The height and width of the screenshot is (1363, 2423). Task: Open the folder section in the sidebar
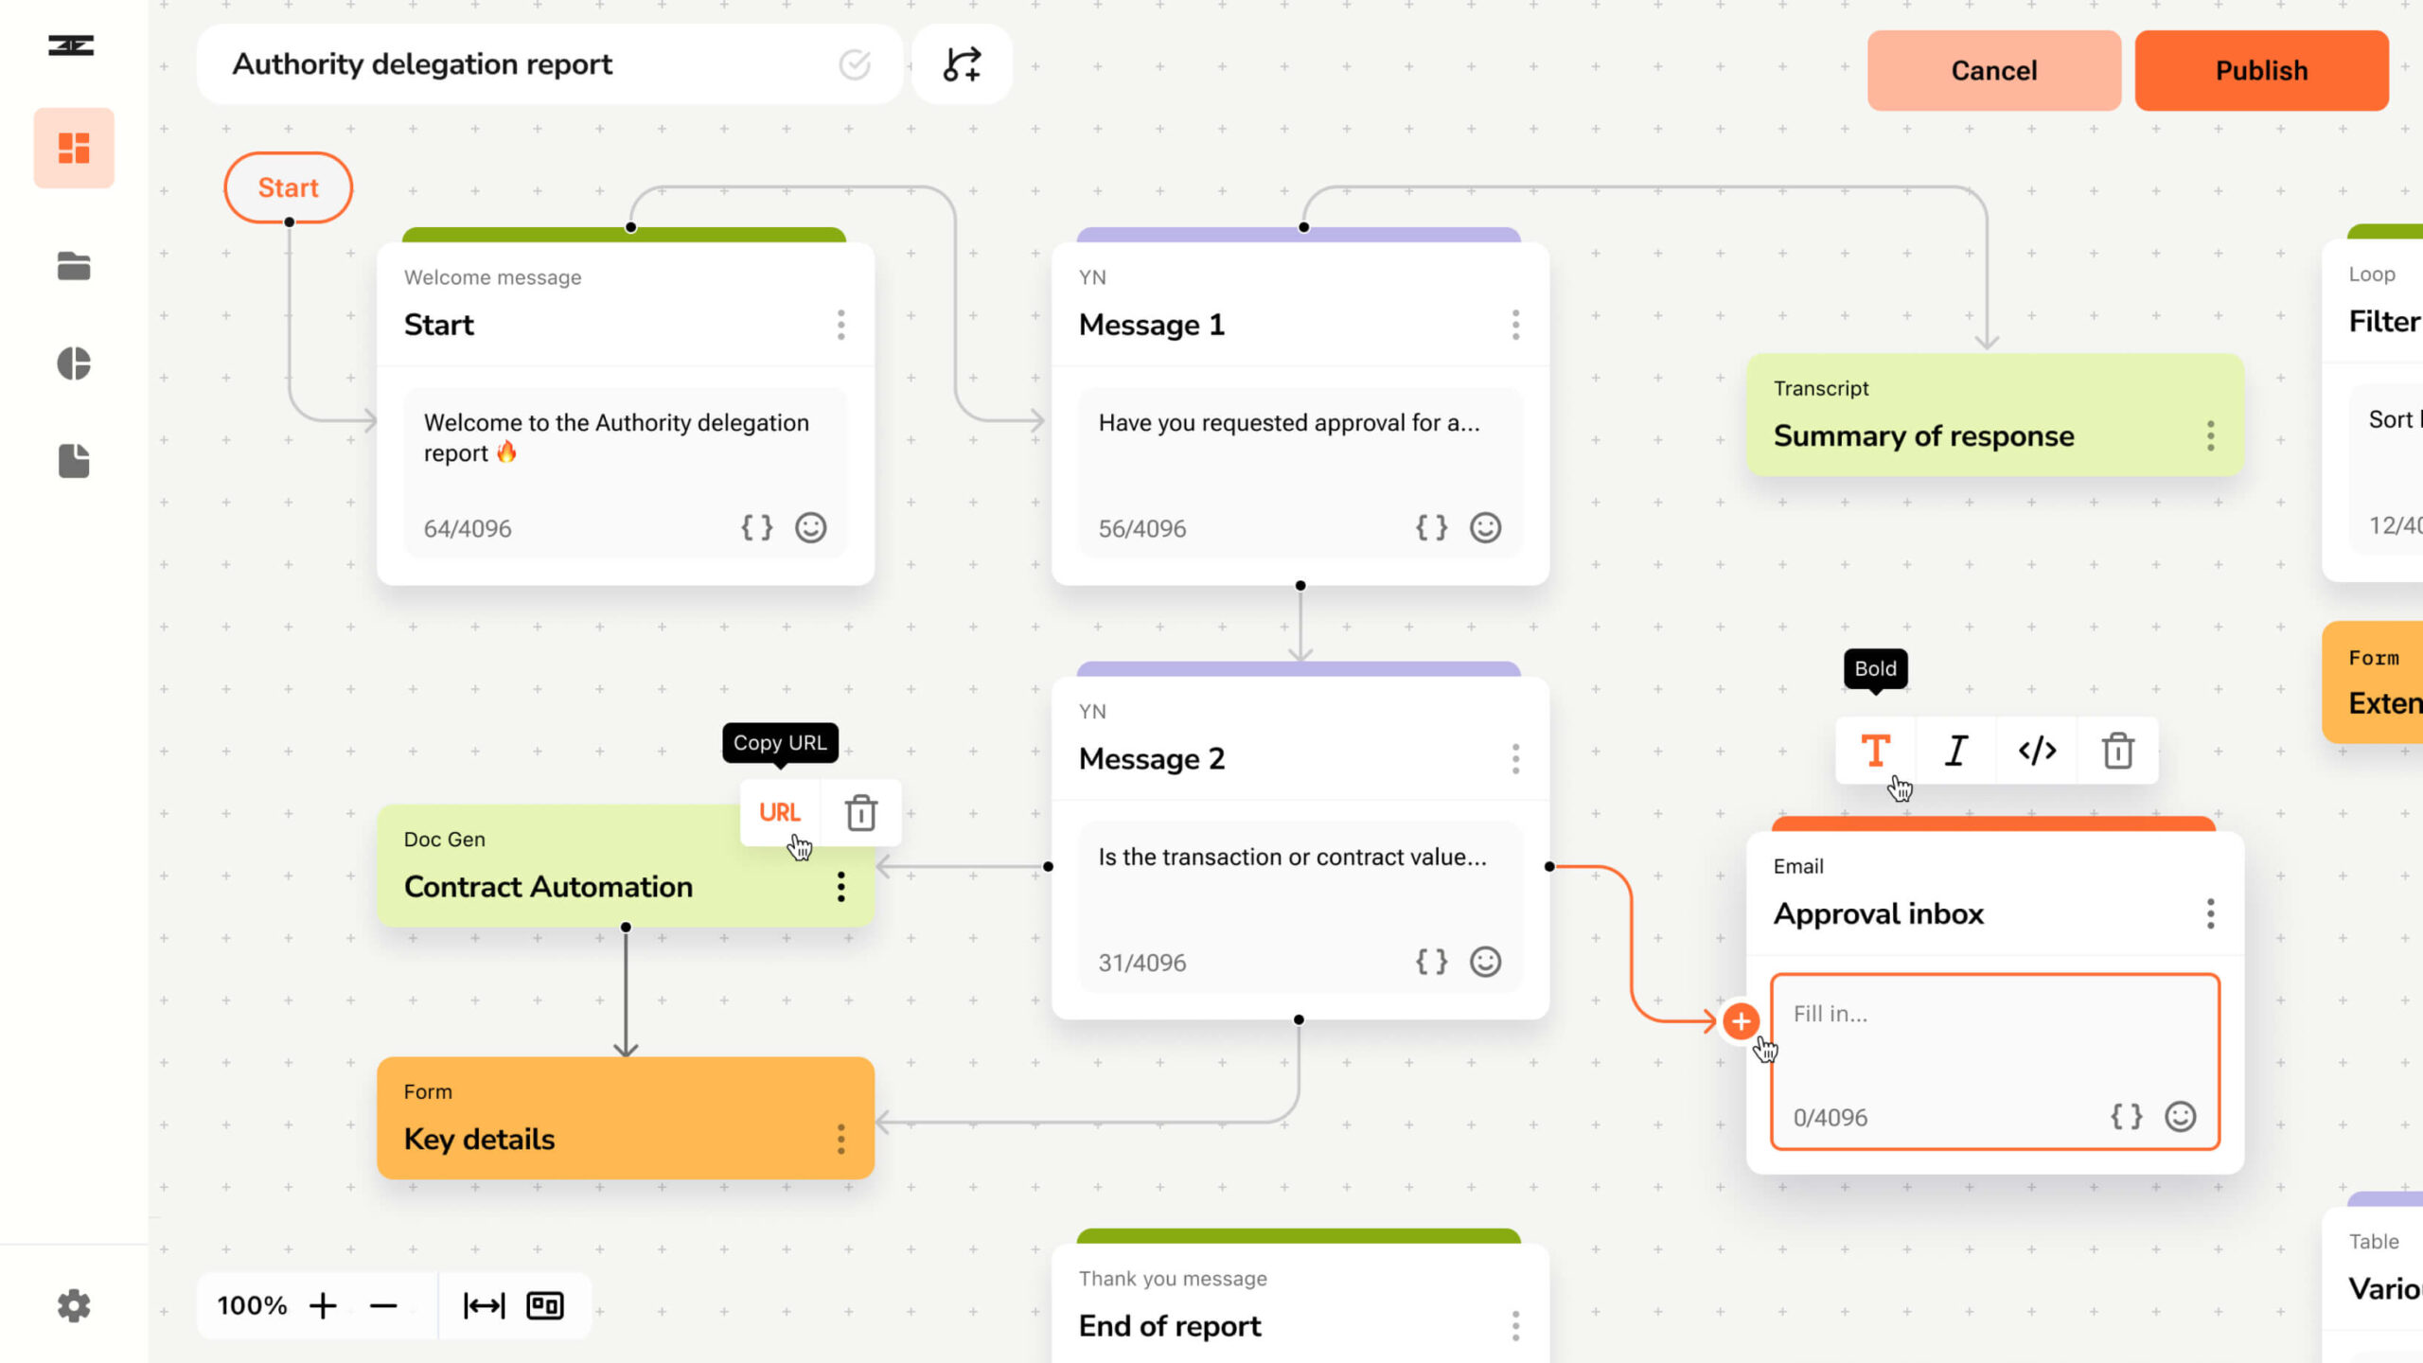pos(74,267)
